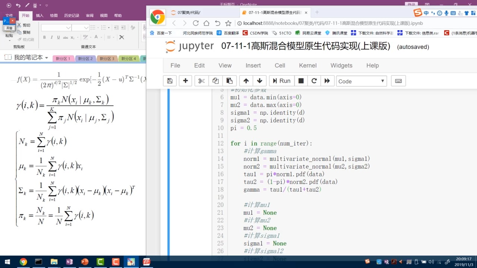This screenshot has height=268, width=477.
Task: Toggle Bold formatting in OneNote
Action: [44, 37]
